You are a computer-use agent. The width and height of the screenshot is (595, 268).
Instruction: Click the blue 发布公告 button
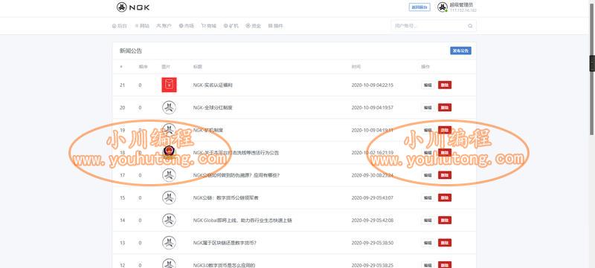(x=460, y=50)
